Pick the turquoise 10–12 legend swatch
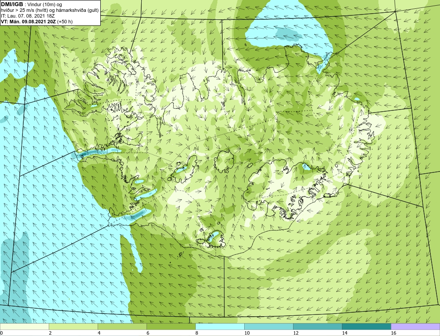The height and width of the screenshot is (336, 440). pos(268,326)
